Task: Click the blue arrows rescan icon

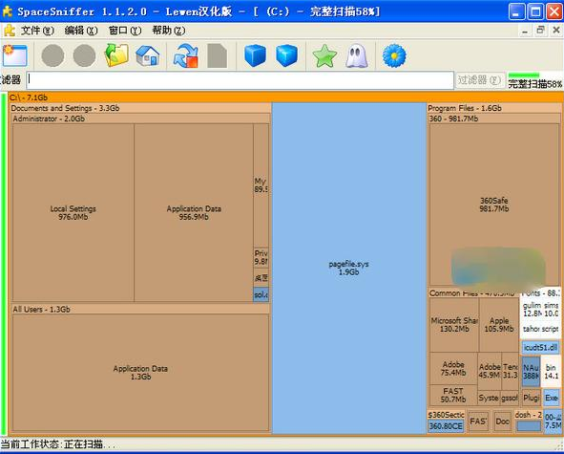Action: click(185, 55)
